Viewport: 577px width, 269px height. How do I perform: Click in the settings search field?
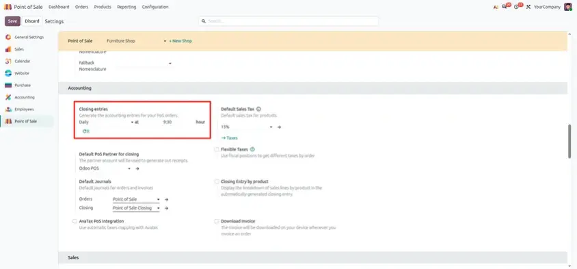click(288, 21)
